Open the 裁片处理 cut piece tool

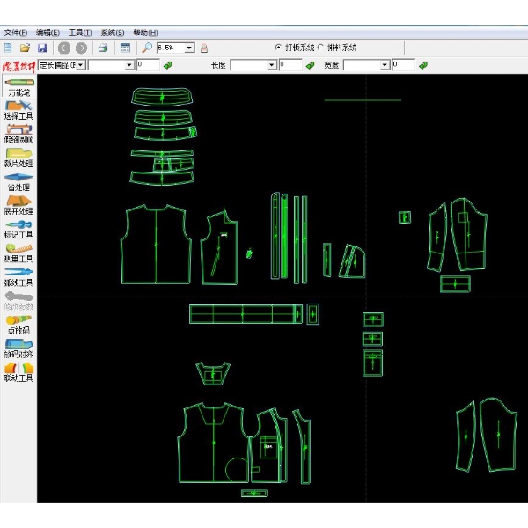coord(18,158)
